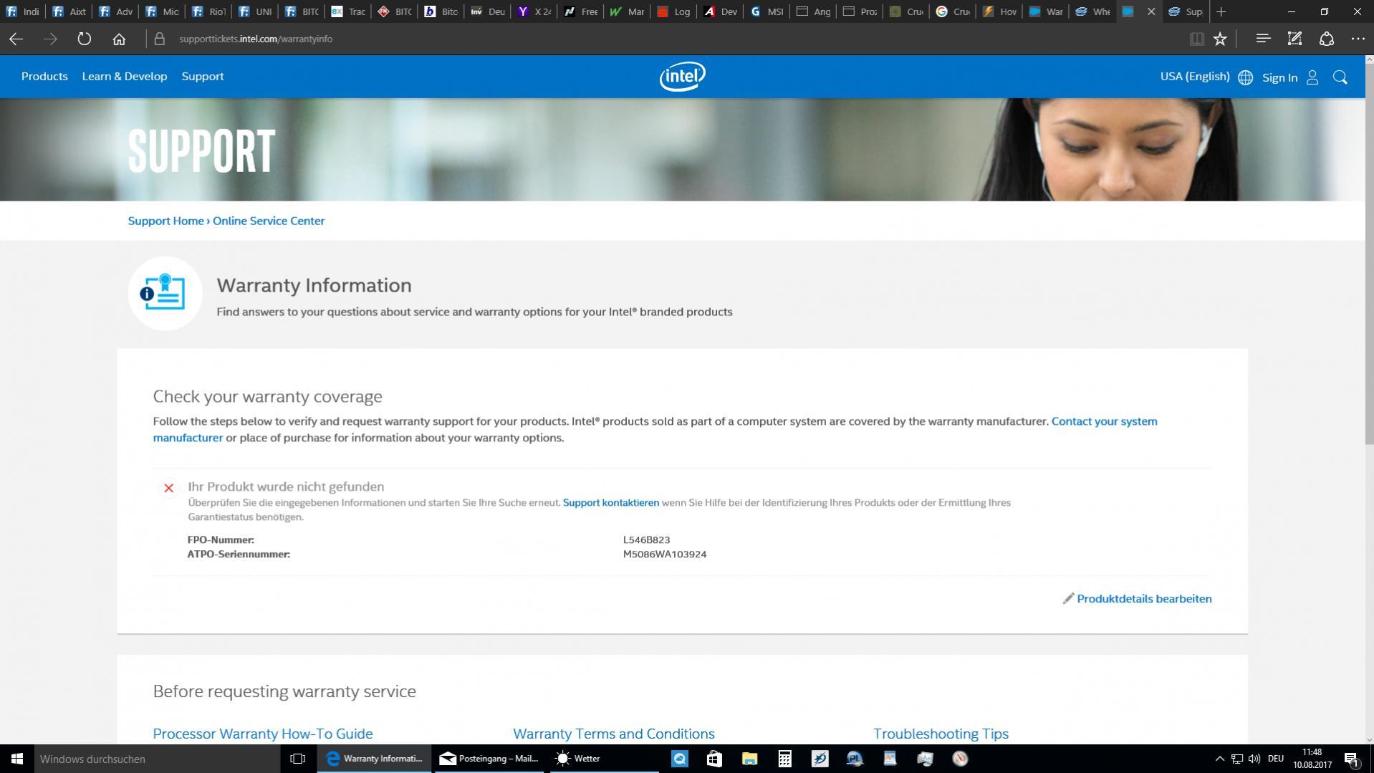Click the Warranty Information Edge taskbar button
1374x773 pixels.
[x=374, y=759]
